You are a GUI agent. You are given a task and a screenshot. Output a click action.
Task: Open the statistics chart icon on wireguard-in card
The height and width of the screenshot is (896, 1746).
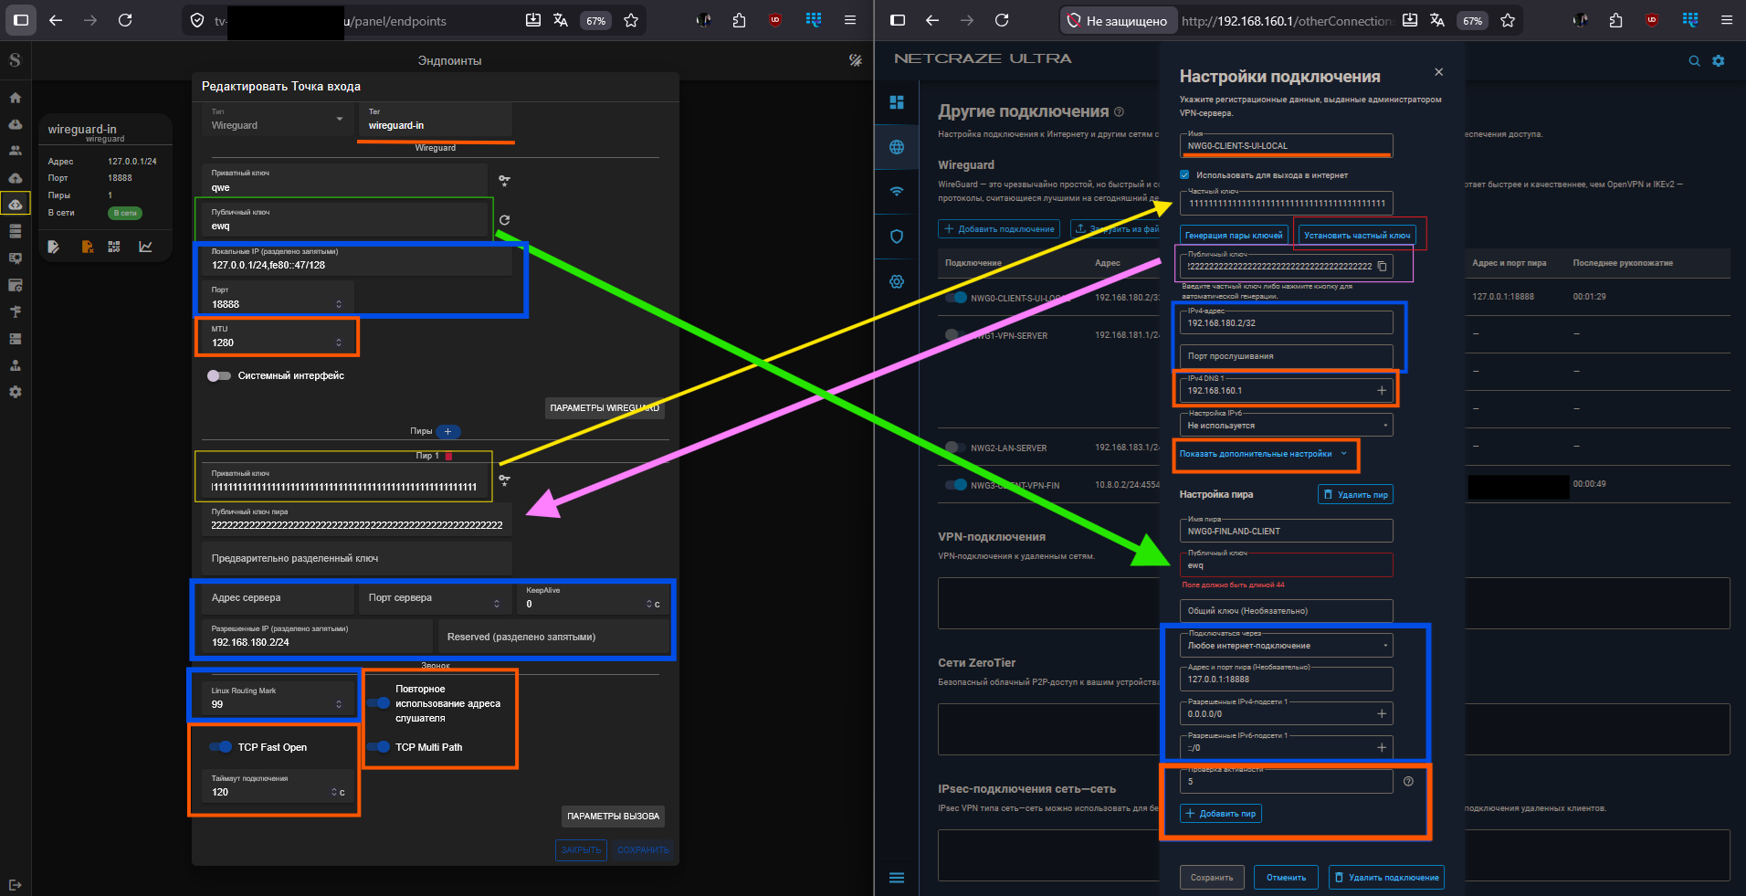pos(145,247)
